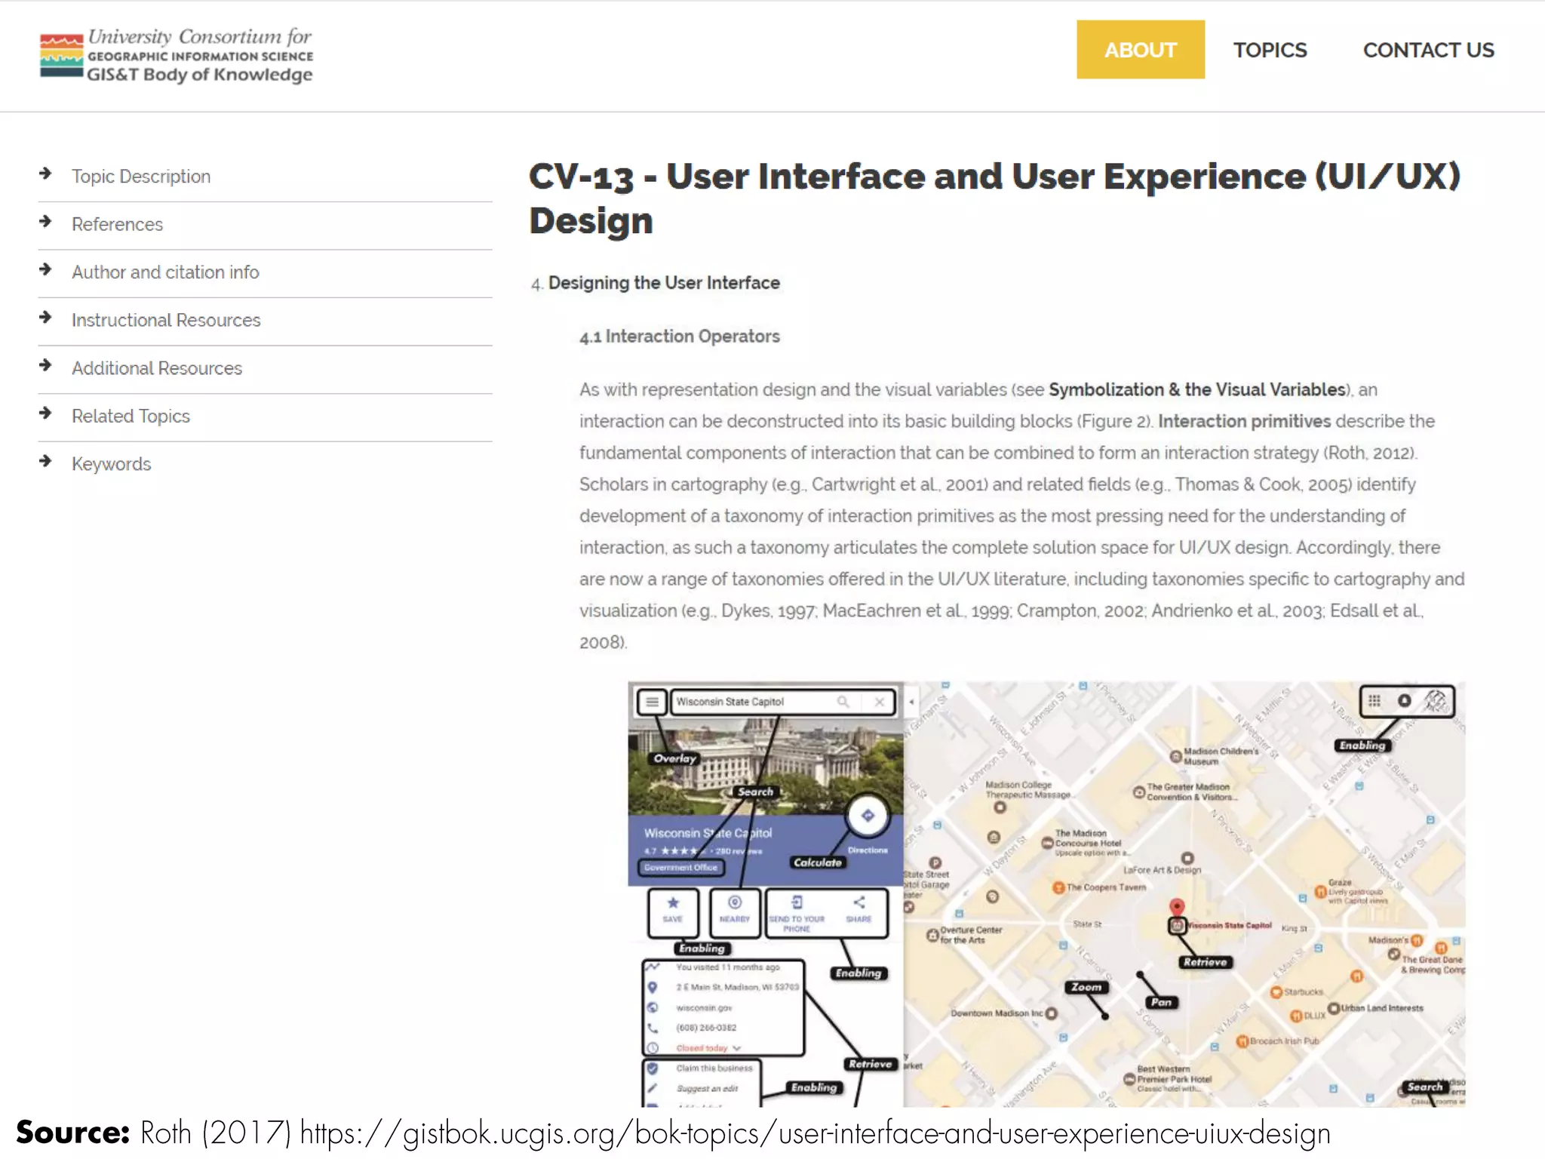Click the UCGIS Body of Knowledge logo
Viewport: 1545px width, 1159px height.
177,57
